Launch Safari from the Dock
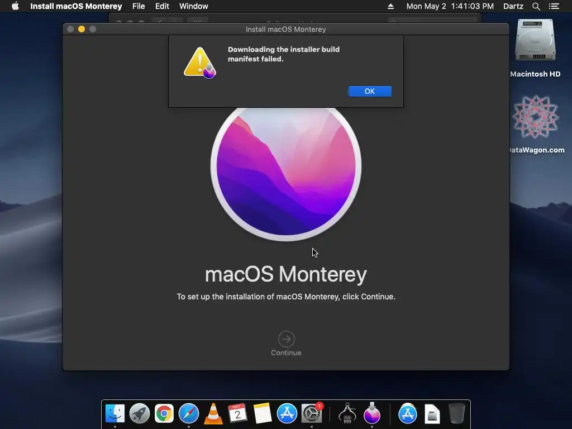572x429 pixels. pos(189,414)
